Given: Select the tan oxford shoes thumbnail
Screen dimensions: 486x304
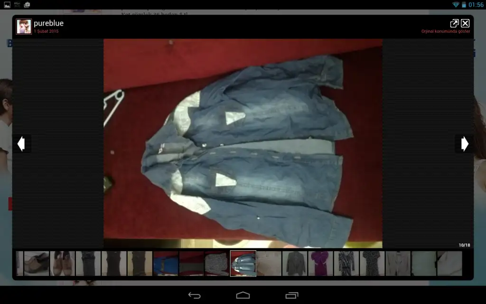Looking at the screenshot, I should [x=62, y=264].
